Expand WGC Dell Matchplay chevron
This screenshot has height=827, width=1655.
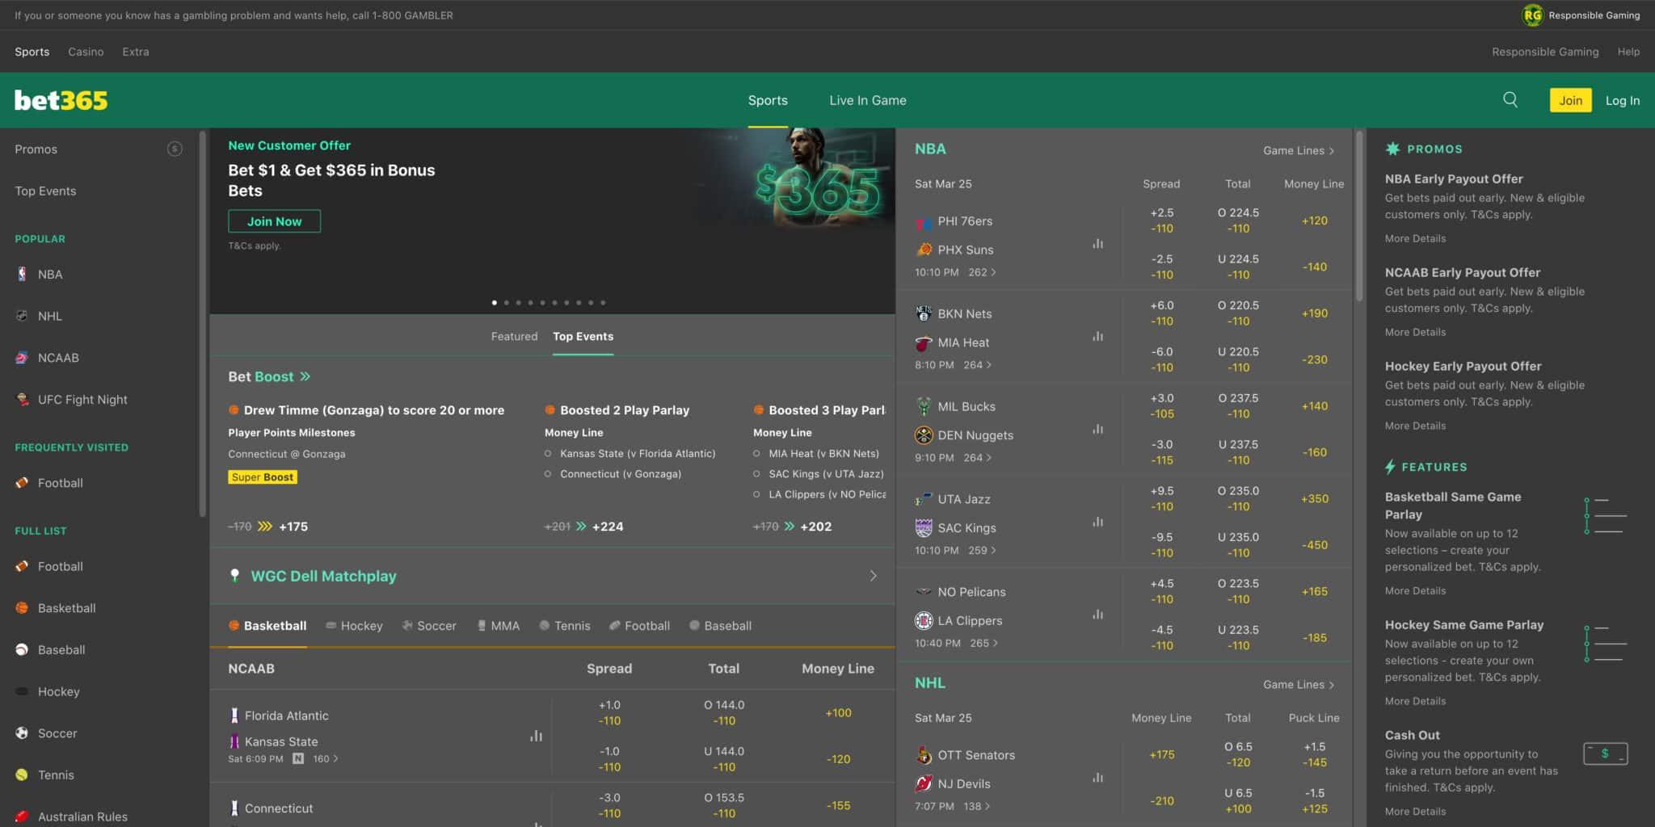[x=873, y=576]
